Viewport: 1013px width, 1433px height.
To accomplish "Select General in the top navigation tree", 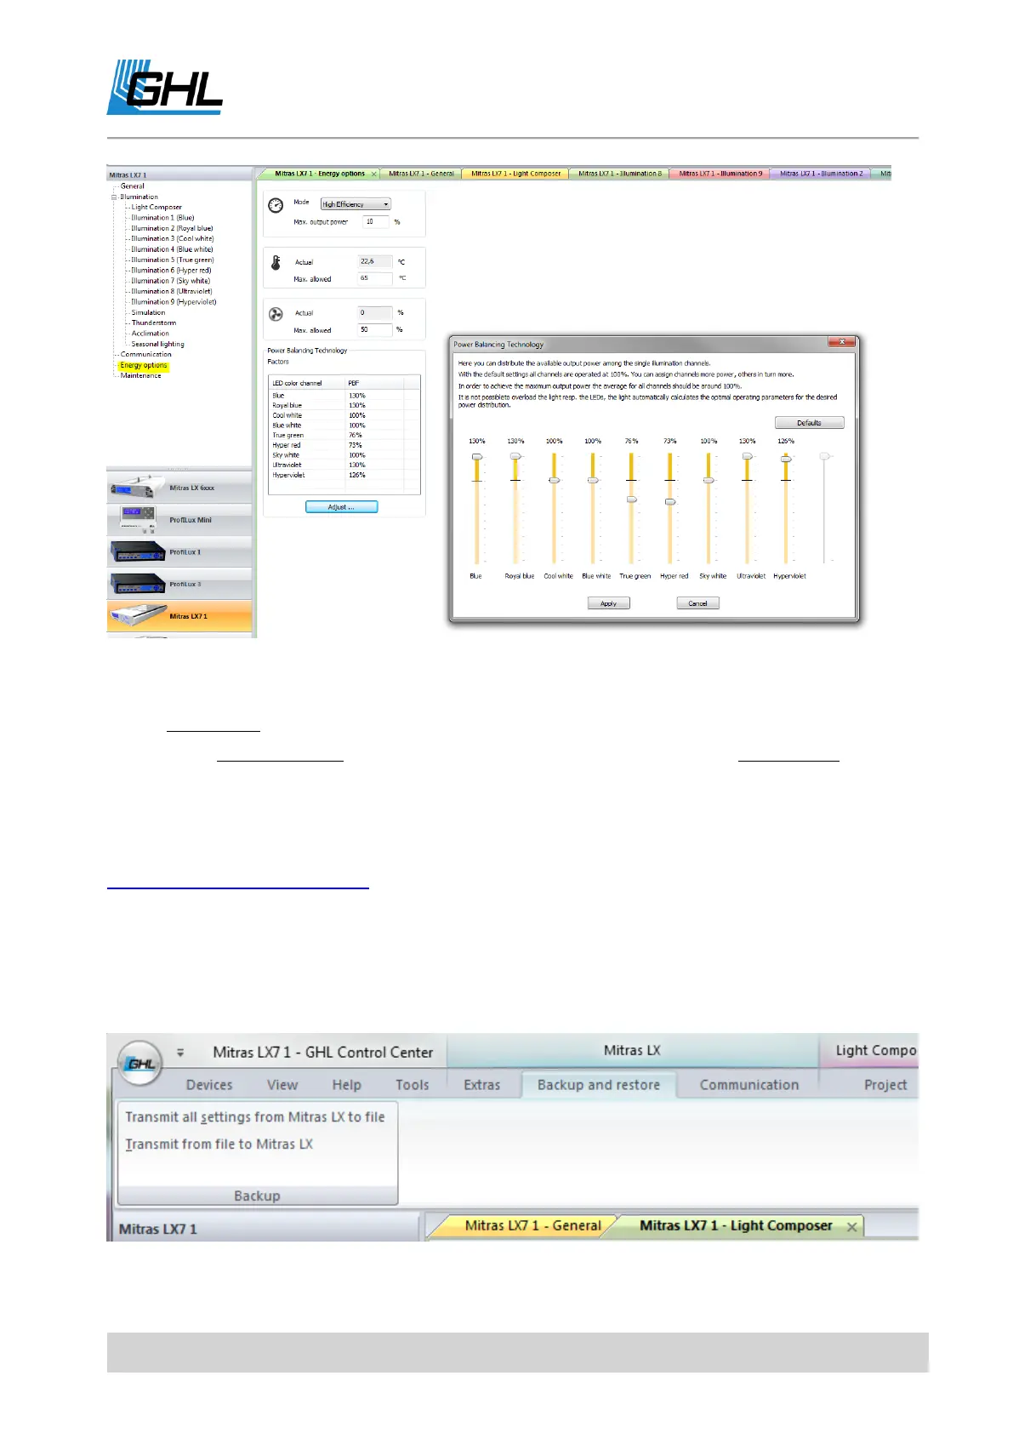I will [133, 186].
